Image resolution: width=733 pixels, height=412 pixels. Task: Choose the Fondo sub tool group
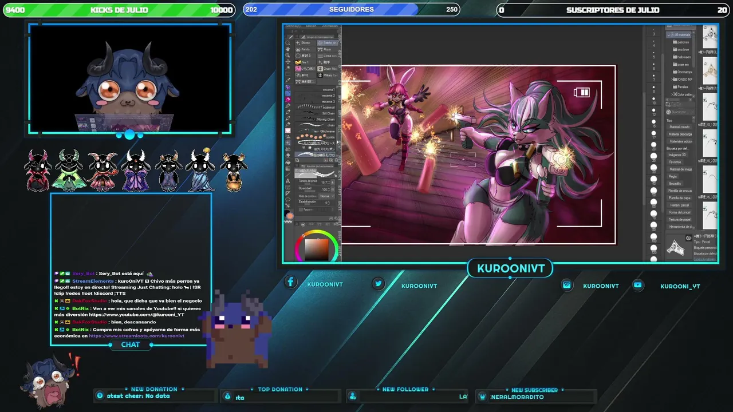pyautogui.click(x=306, y=49)
